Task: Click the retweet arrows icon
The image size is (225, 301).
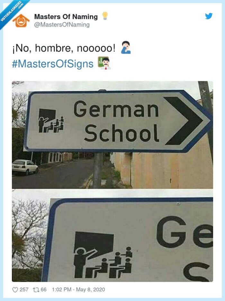Action: [36, 289]
